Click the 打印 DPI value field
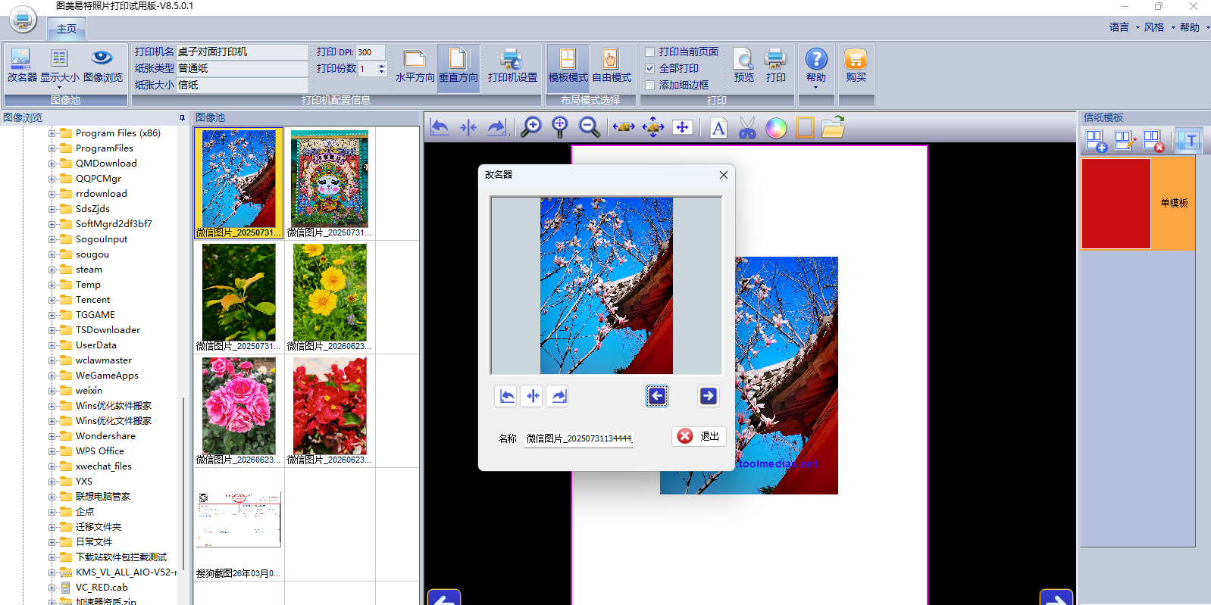 point(371,52)
